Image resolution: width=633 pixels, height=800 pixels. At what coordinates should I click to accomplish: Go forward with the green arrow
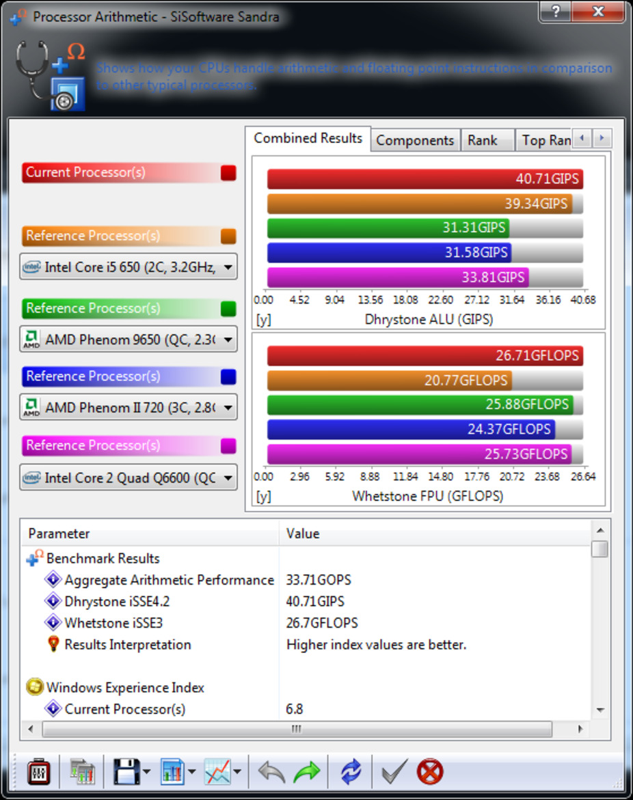[x=307, y=771]
